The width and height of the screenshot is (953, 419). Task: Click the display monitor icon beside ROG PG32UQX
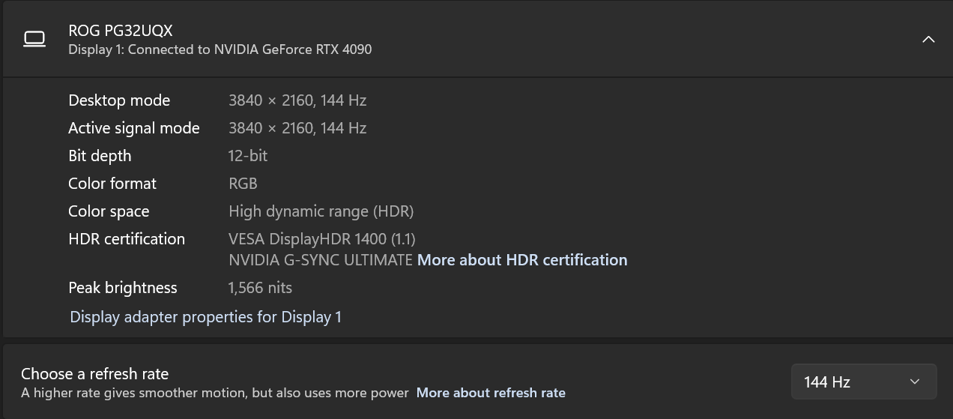click(x=34, y=39)
